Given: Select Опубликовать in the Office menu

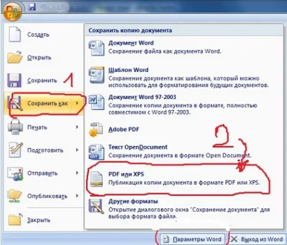Looking at the screenshot, I should 44,196.
